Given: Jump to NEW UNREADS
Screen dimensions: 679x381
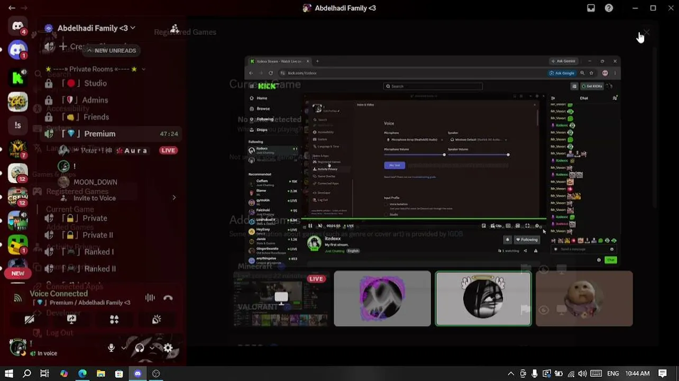Looking at the screenshot, I should [111, 50].
